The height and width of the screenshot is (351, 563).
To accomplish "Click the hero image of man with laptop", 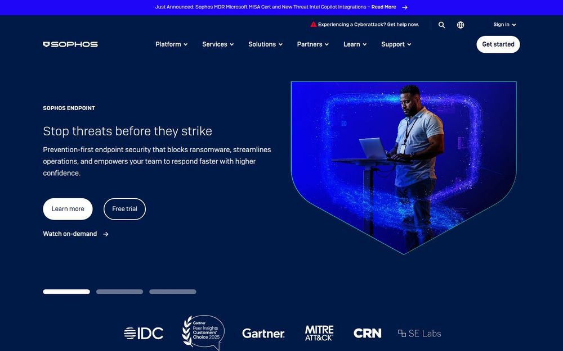I will pyautogui.click(x=404, y=167).
